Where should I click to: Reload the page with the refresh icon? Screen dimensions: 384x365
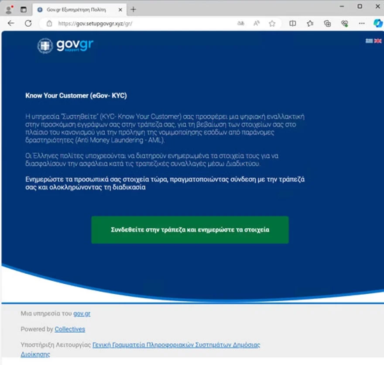click(x=28, y=24)
